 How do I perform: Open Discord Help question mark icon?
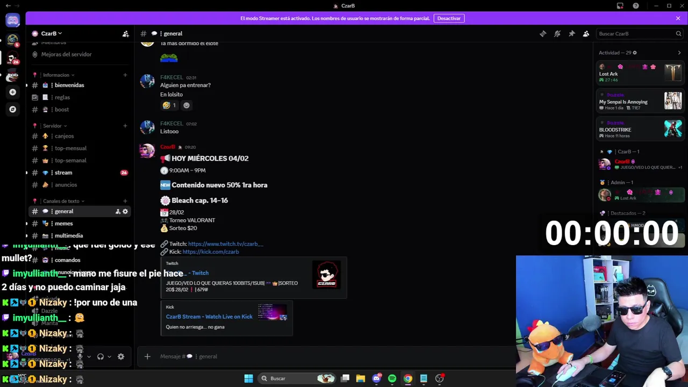[x=636, y=6]
